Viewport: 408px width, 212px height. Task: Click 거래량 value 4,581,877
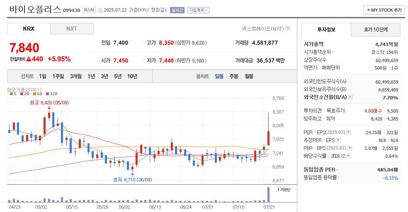[x=265, y=43]
